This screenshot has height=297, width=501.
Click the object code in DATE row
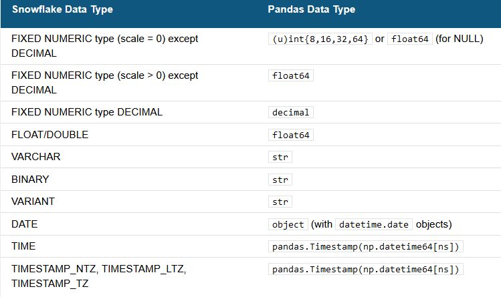point(288,225)
